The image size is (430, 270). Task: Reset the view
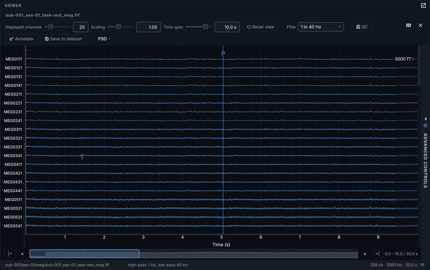click(261, 27)
